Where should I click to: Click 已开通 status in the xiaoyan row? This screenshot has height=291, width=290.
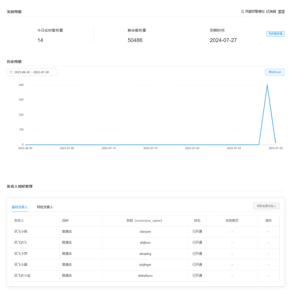pyautogui.click(x=197, y=231)
